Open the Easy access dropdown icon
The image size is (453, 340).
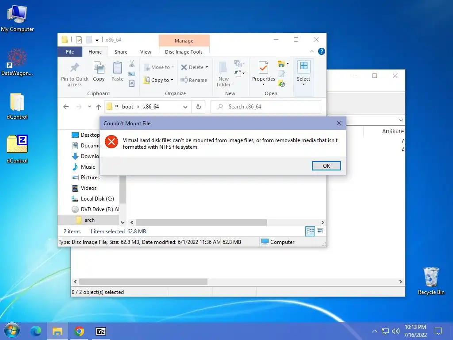tap(239, 74)
